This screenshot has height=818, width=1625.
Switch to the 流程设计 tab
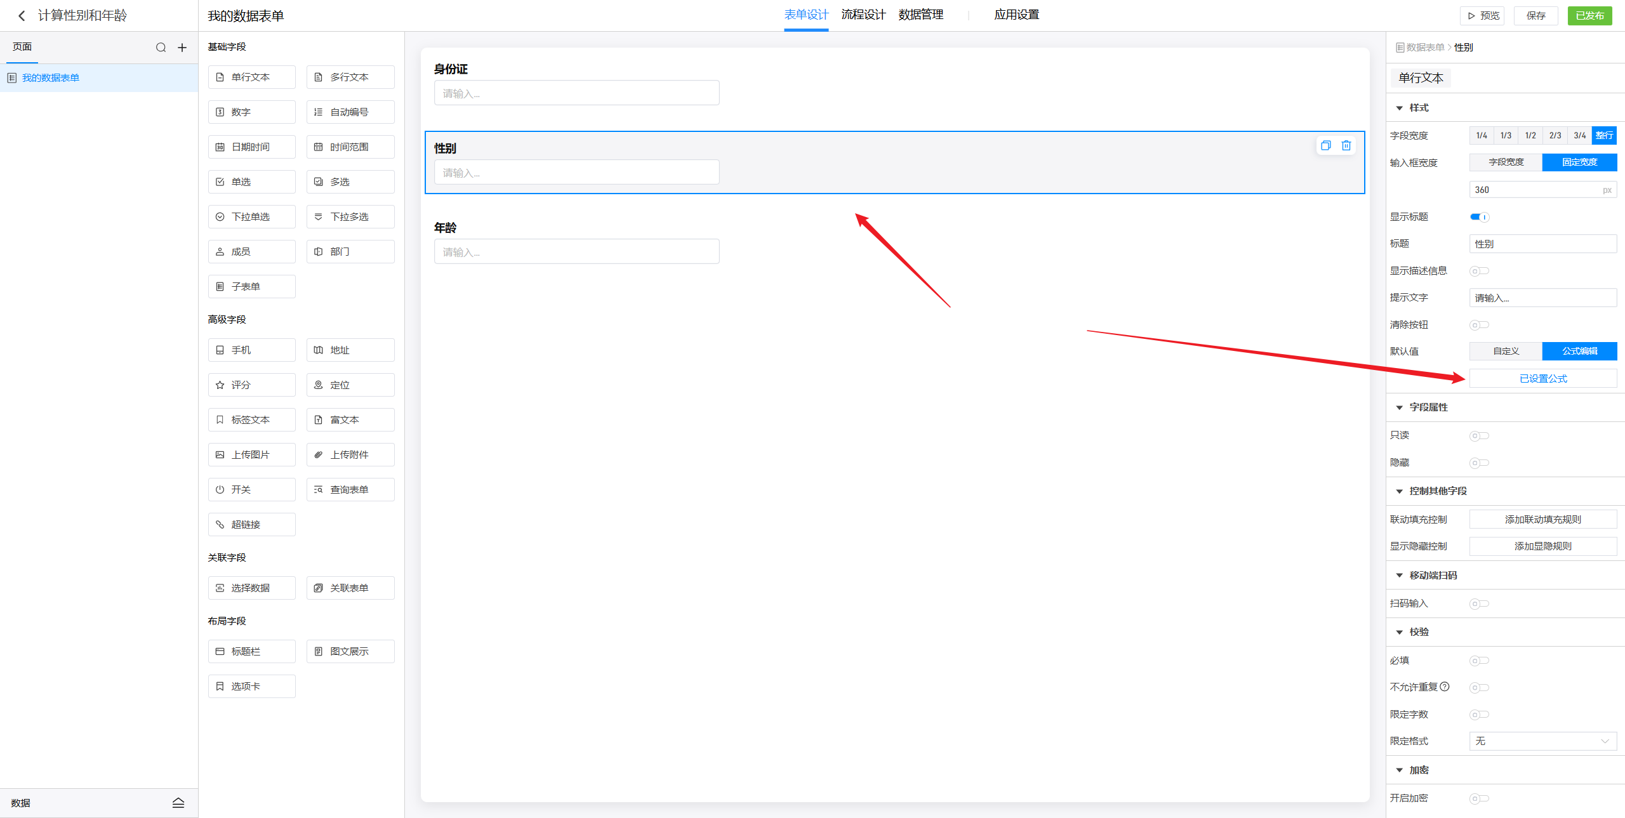pos(863,15)
